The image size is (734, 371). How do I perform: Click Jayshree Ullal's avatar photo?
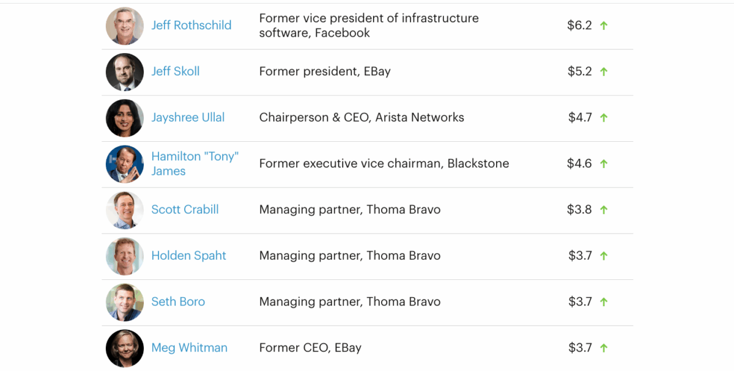tap(125, 118)
